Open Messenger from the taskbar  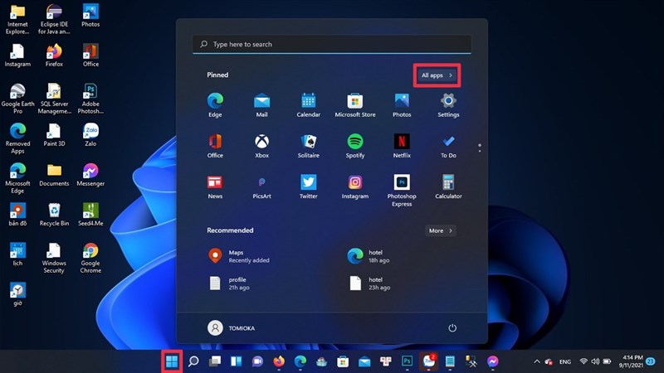[x=492, y=361]
